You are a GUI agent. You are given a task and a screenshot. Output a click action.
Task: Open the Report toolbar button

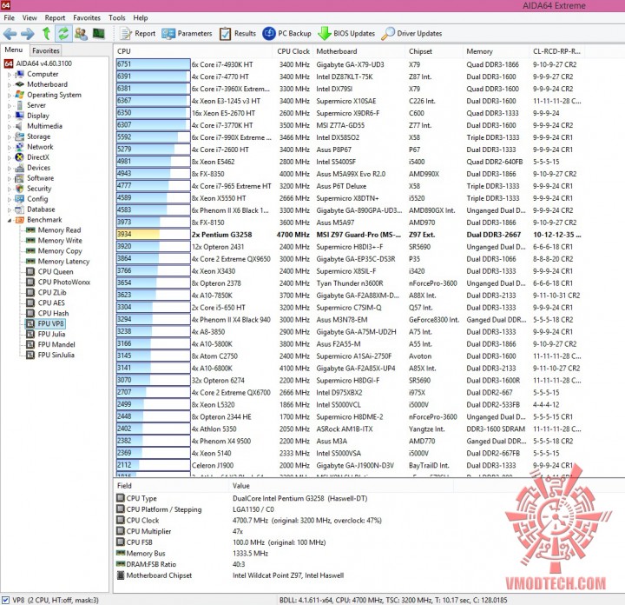point(138,34)
